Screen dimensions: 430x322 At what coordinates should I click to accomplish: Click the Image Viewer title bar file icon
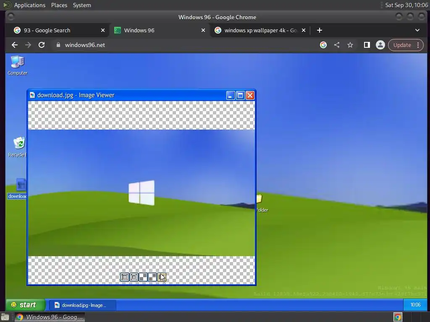32,95
